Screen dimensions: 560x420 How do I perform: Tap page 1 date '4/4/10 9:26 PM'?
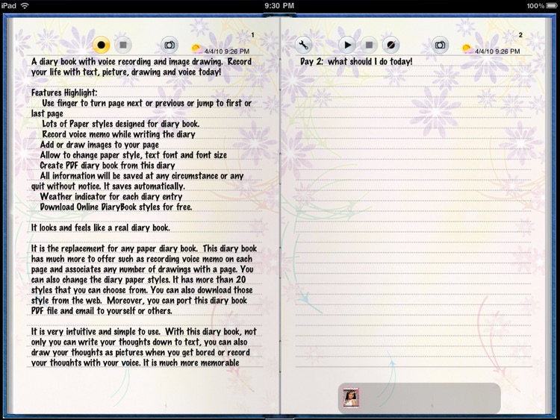[227, 51]
